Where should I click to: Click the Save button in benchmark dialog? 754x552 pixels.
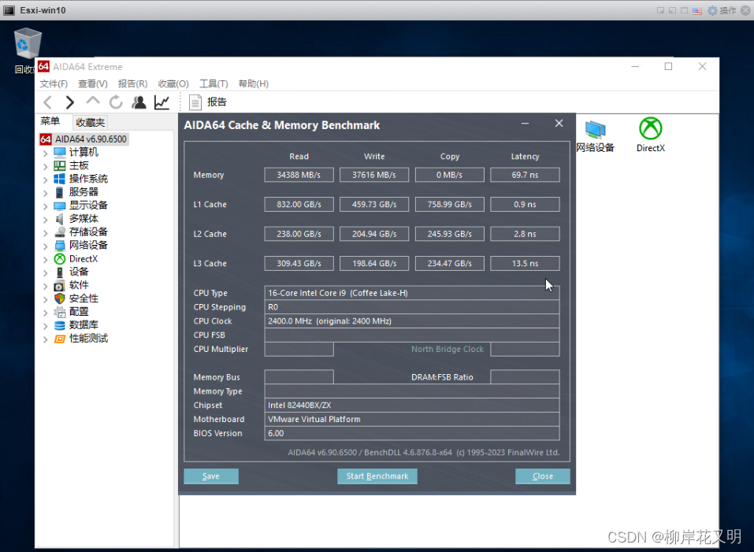tap(210, 476)
